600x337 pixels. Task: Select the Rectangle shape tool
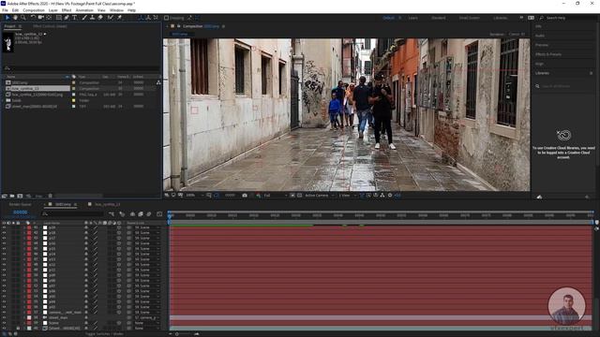click(58, 18)
